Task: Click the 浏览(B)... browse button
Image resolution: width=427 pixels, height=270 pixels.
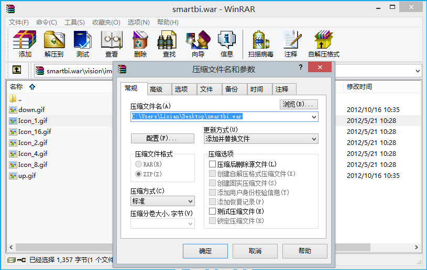Action: (299, 104)
